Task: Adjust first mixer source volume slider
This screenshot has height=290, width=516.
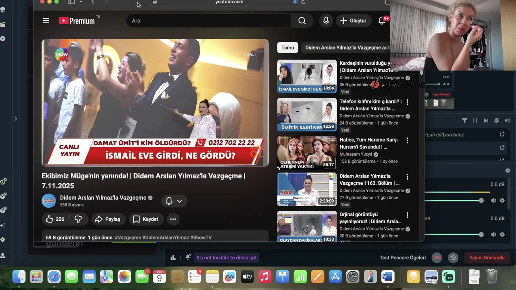Action: coord(453,201)
